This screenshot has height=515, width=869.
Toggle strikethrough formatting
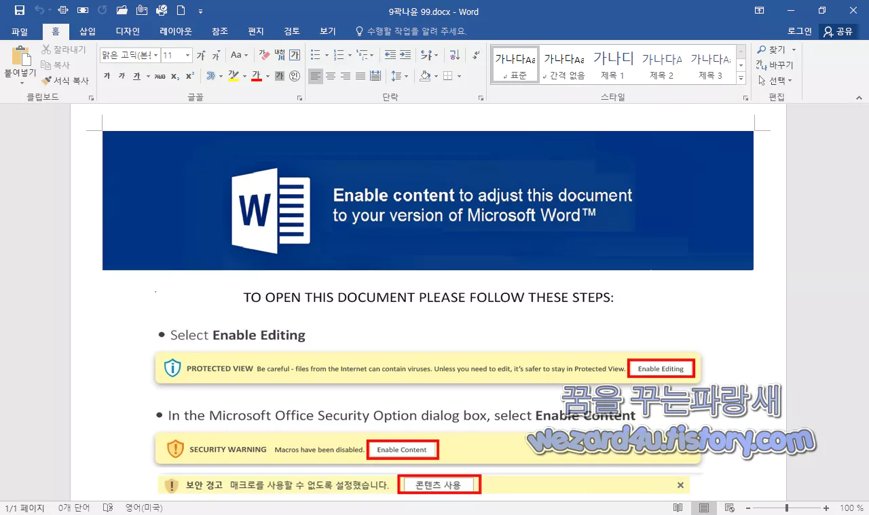pyautogui.click(x=160, y=76)
